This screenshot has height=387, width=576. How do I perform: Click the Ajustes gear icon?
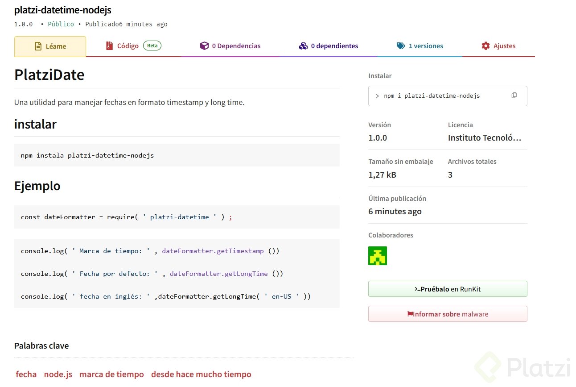(485, 46)
